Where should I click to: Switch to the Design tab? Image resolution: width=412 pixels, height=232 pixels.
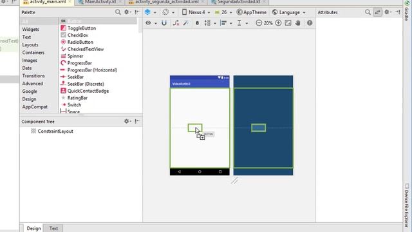coord(33,228)
